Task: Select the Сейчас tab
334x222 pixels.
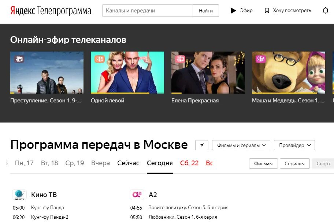Action: coord(128,163)
